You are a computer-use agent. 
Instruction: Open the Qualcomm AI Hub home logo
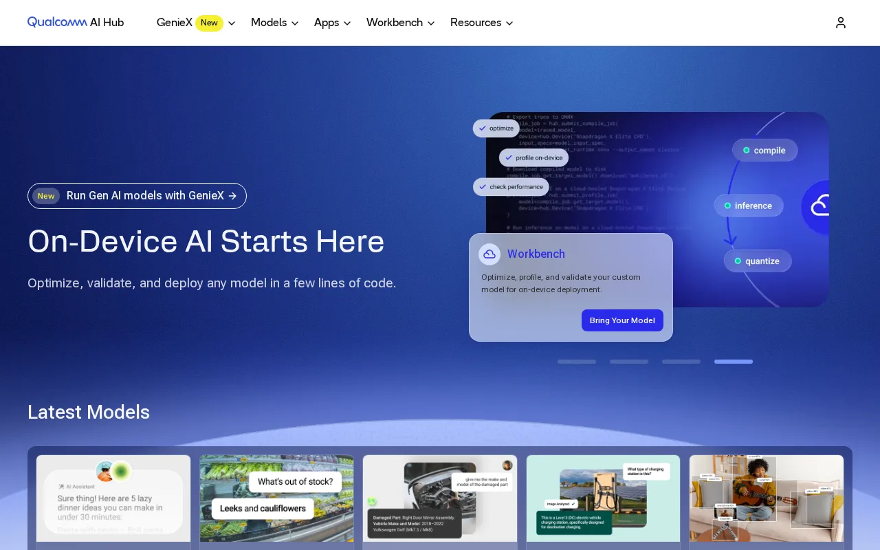tap(76, 23)
